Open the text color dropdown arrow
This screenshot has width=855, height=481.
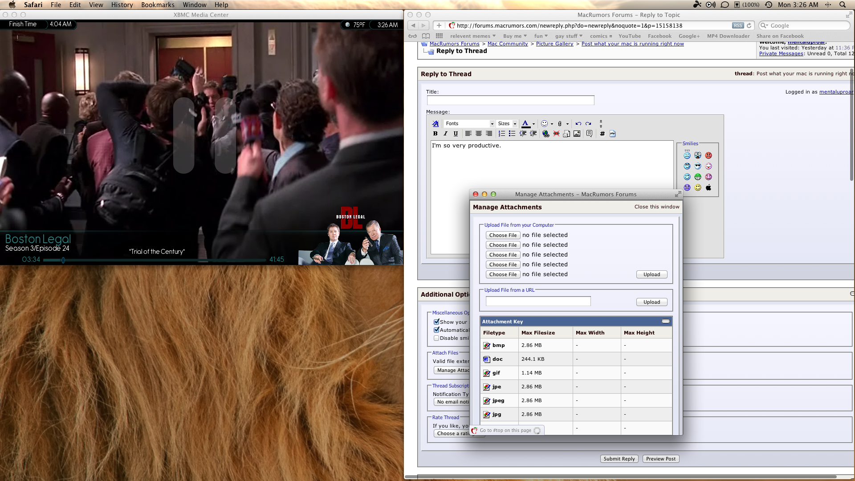click(x=533, y=124)
